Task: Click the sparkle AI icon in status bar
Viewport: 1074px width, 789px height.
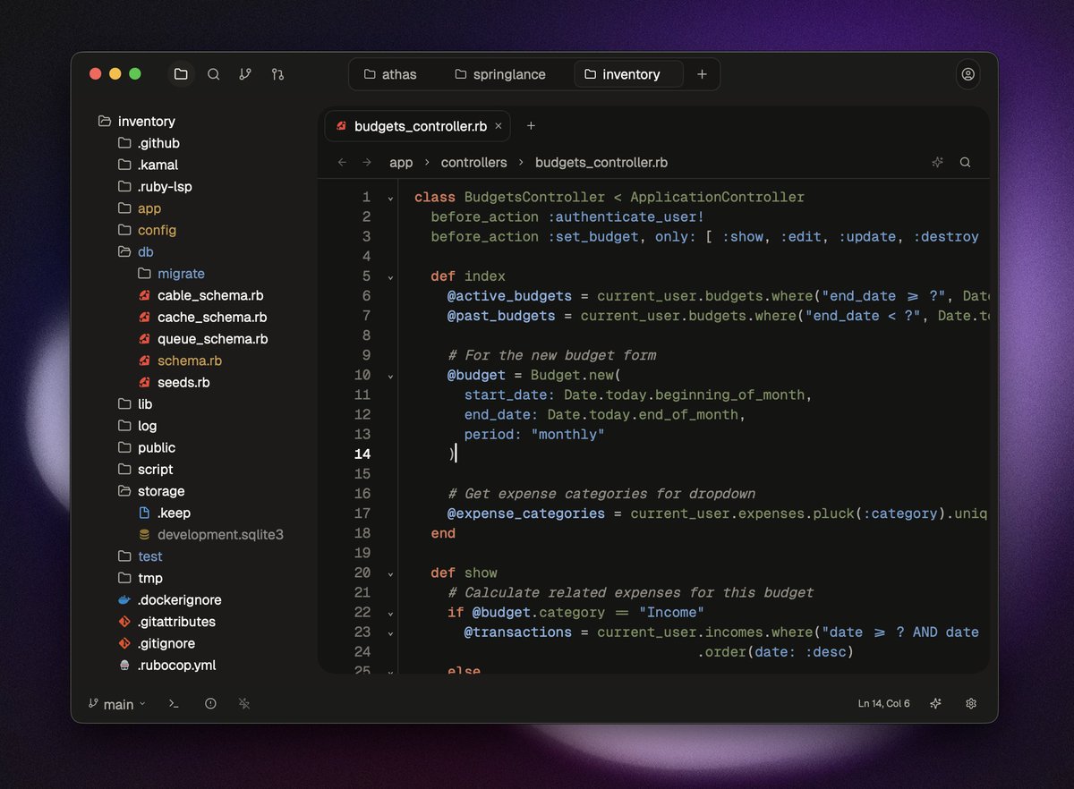Action: tap(935, 704)
